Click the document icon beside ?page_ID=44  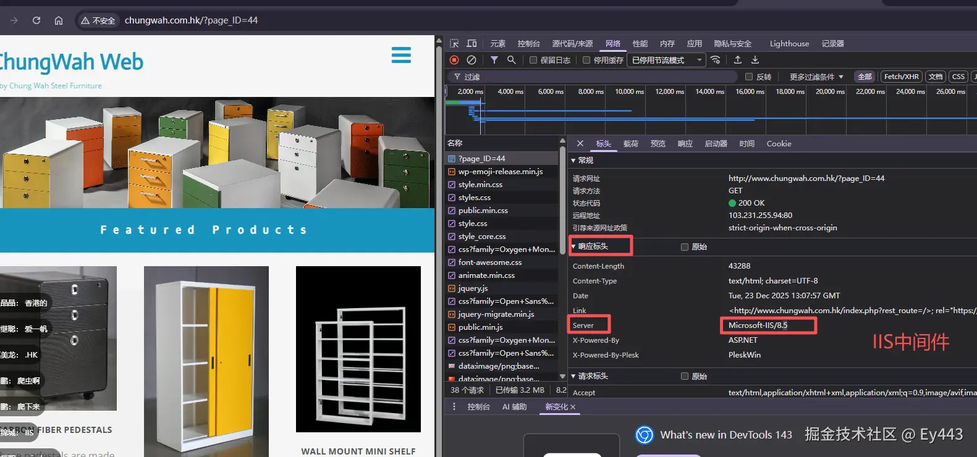point(452,159)
